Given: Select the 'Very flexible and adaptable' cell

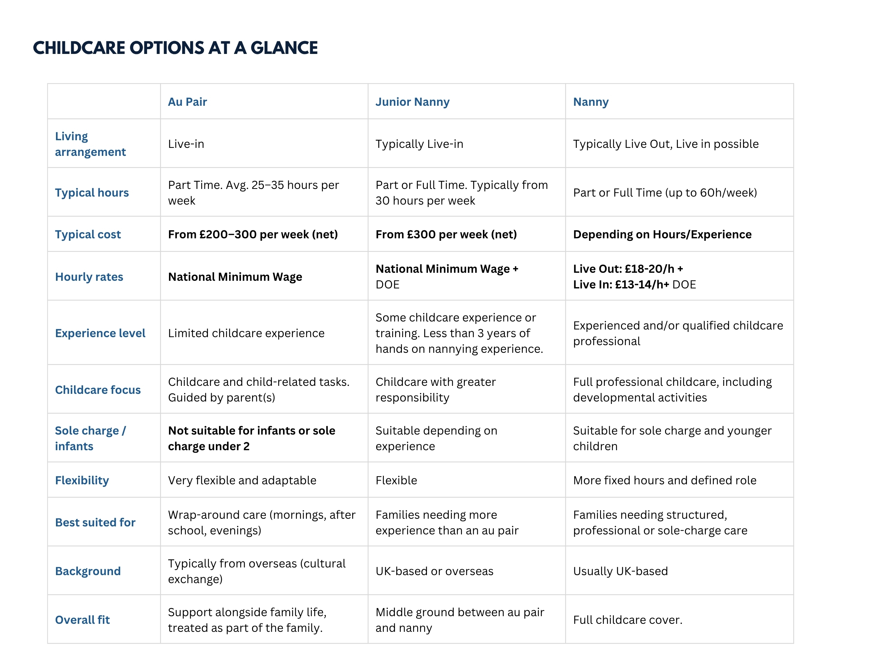Looking at the screenshot, I should click(x=242, y=480).
